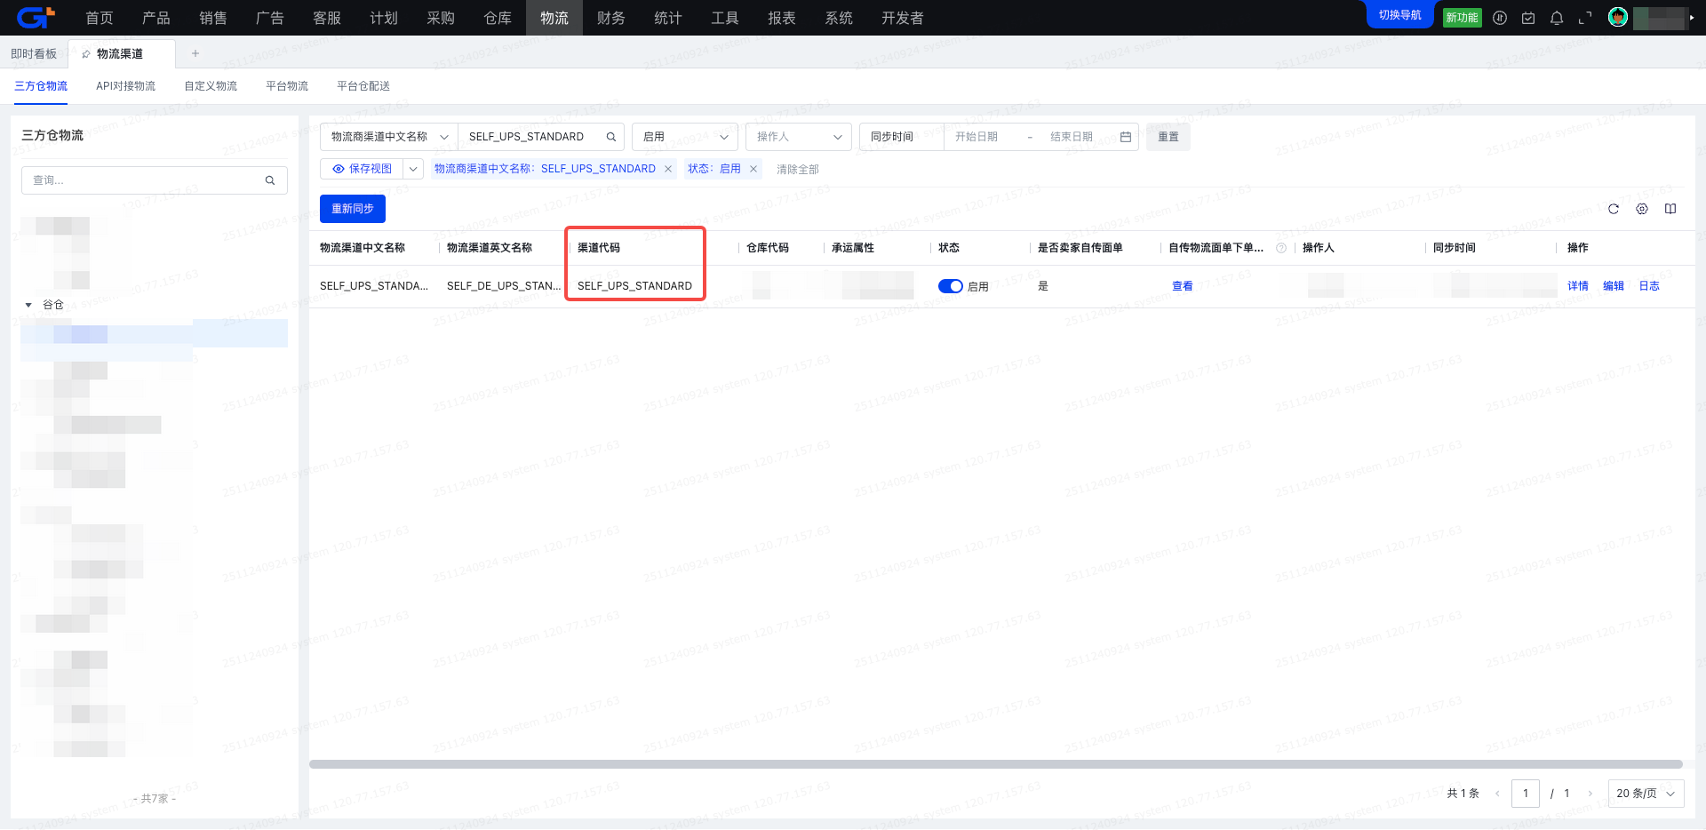The width and height of the screenshot is (1706, 830).
Task: Refresh the table with reload icon
Action: click(x=1614, y=209)
